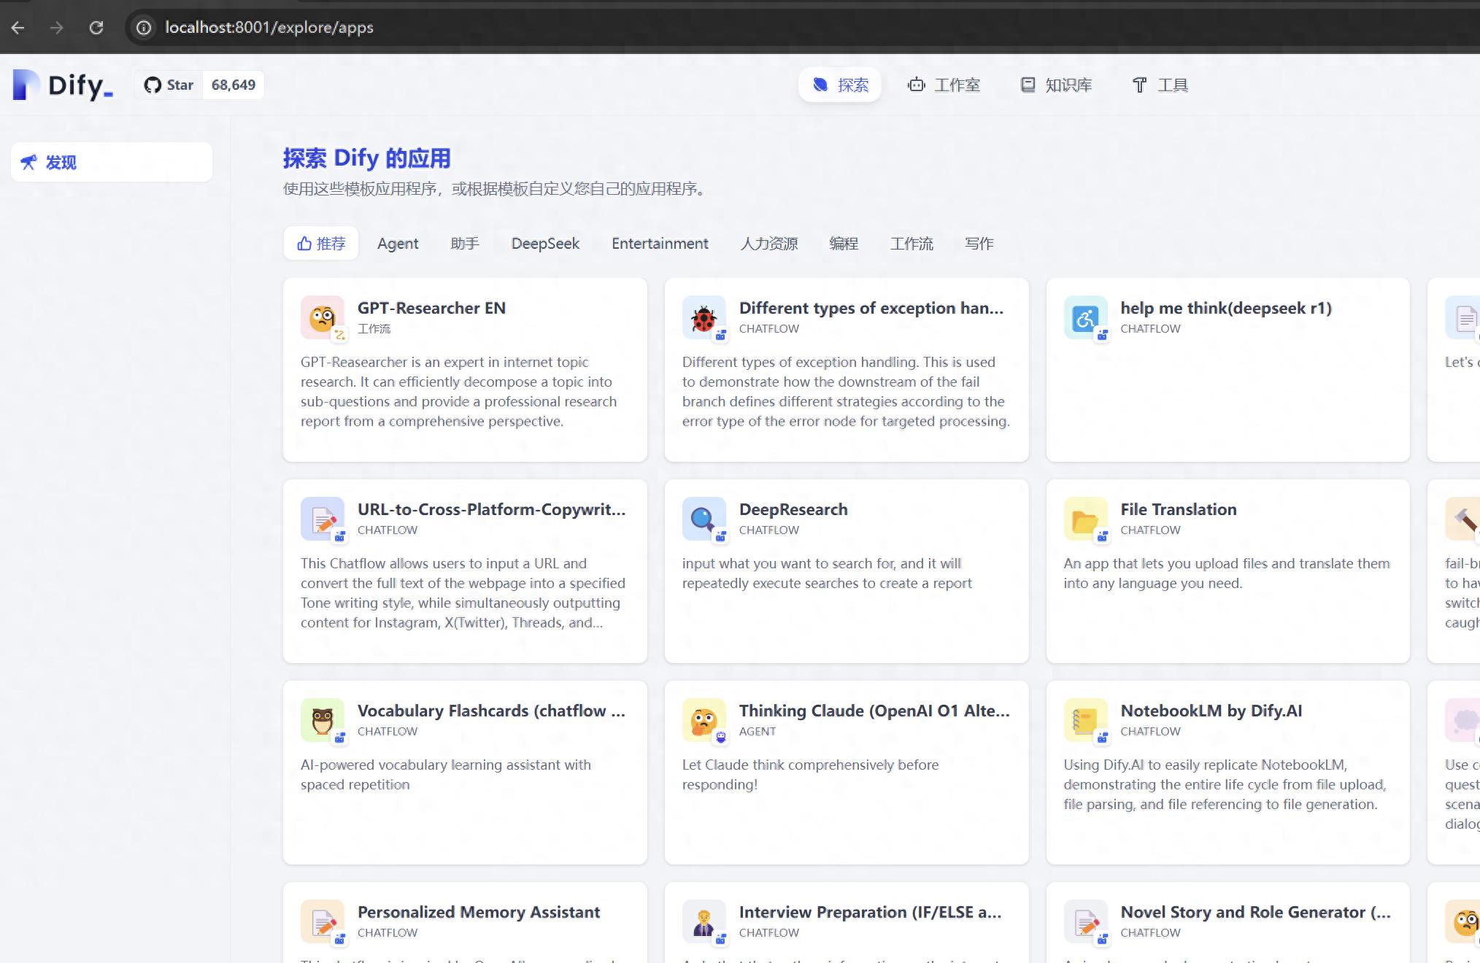This screenshot has width=1480, height=963.
Task: Click the 68,649 star count
Action: pyautogui.click(x=234, y=85)
